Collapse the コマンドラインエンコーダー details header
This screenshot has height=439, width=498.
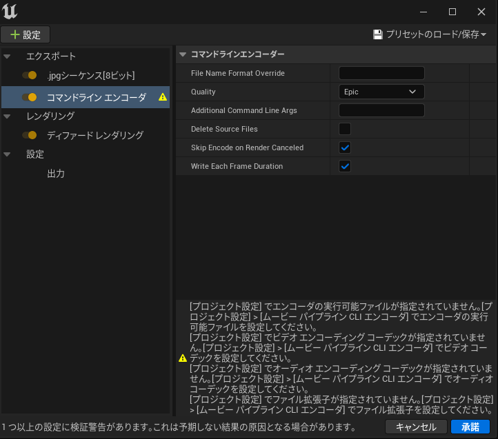pos(183,54)
